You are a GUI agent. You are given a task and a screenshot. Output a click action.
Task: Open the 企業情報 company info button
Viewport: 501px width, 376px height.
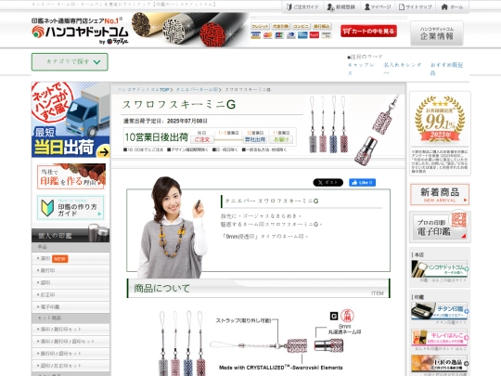tap(436, 33)
